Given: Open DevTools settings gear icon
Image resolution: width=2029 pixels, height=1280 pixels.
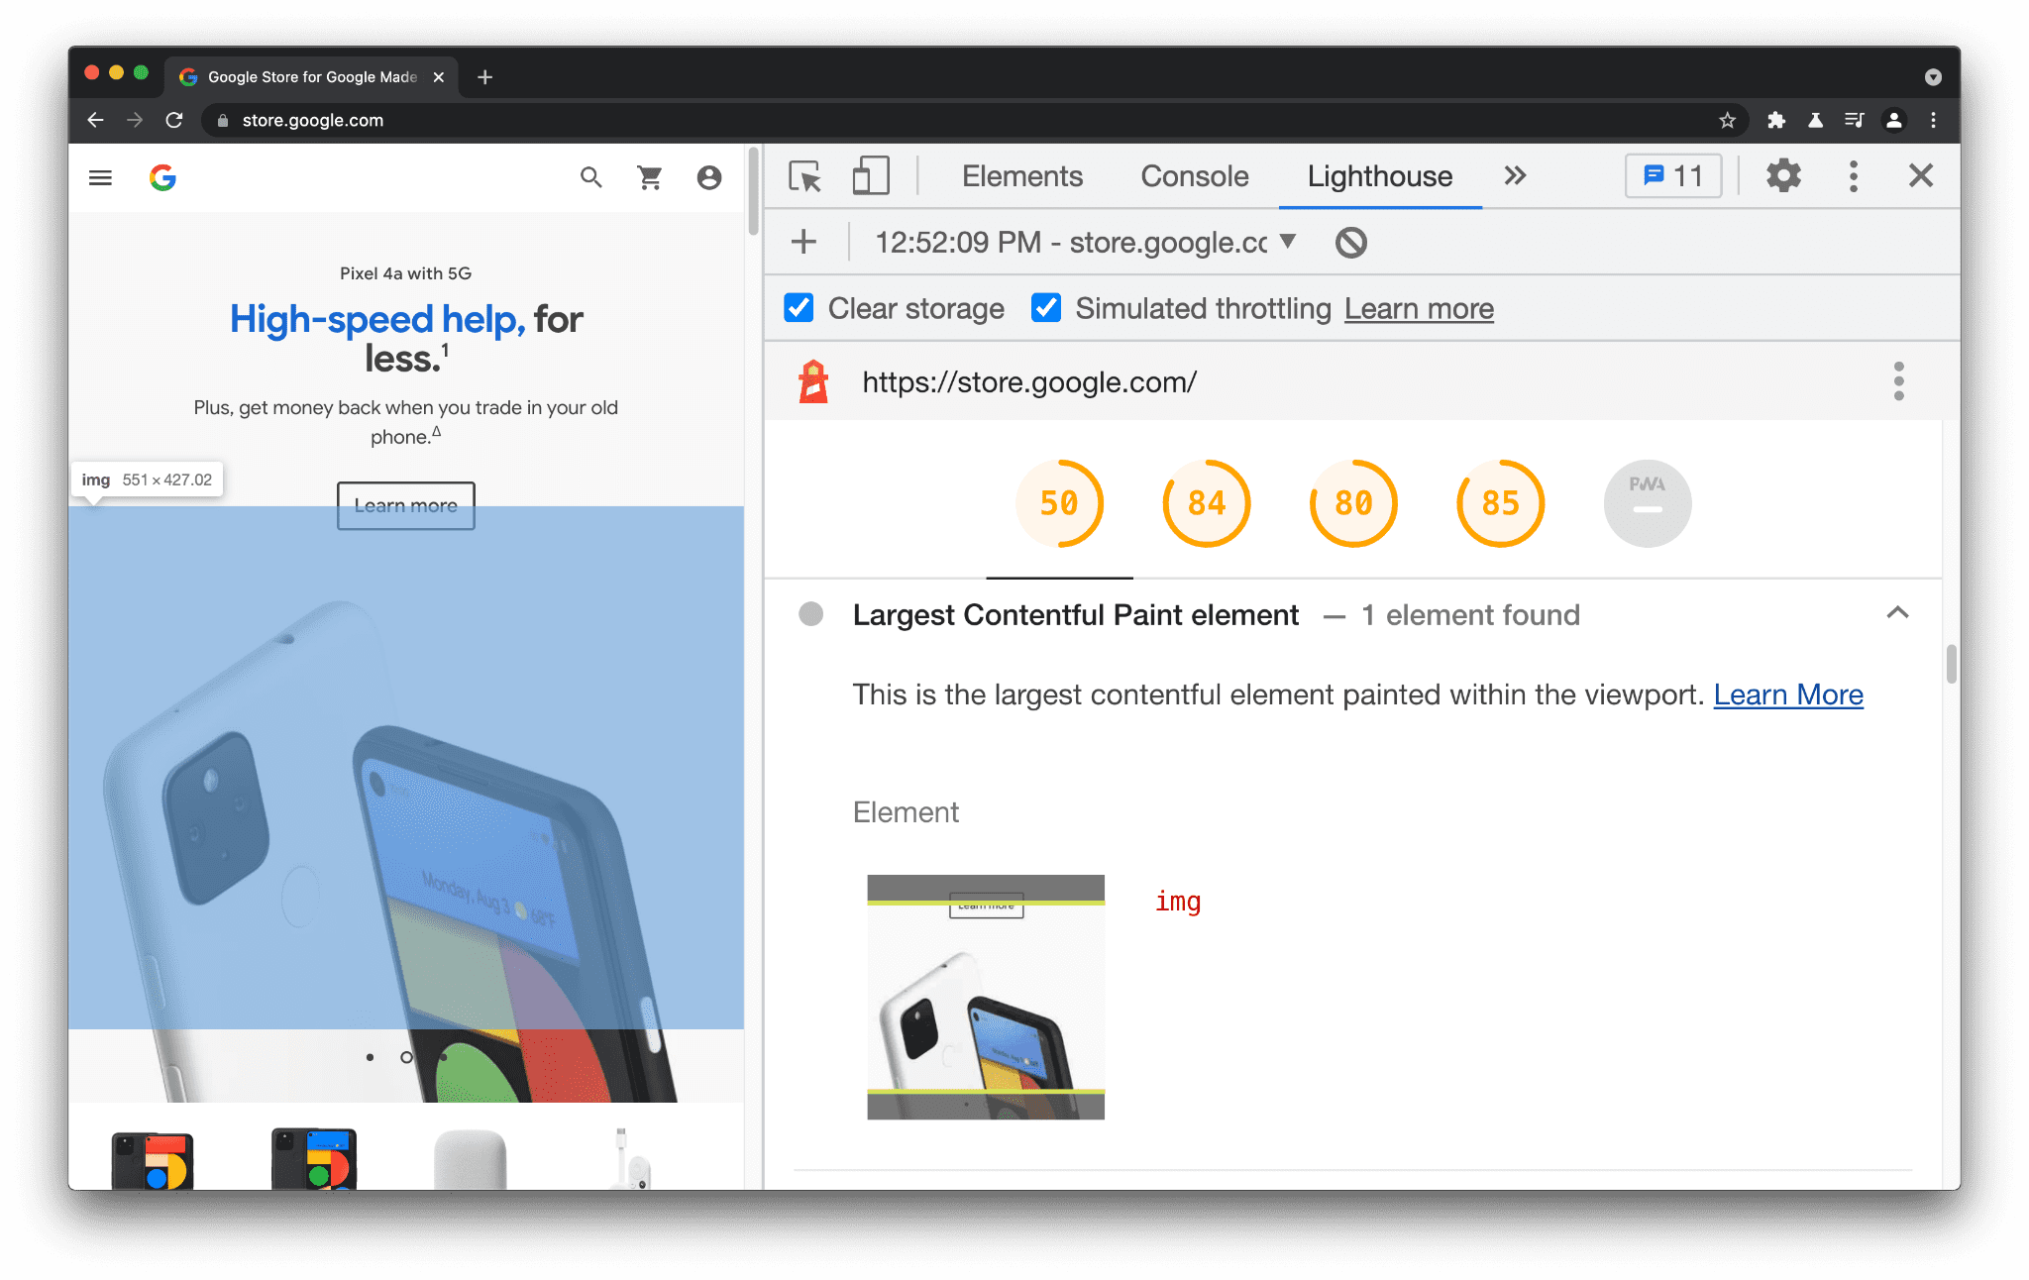Looking at the screenshot, I should coord(1781,177).
